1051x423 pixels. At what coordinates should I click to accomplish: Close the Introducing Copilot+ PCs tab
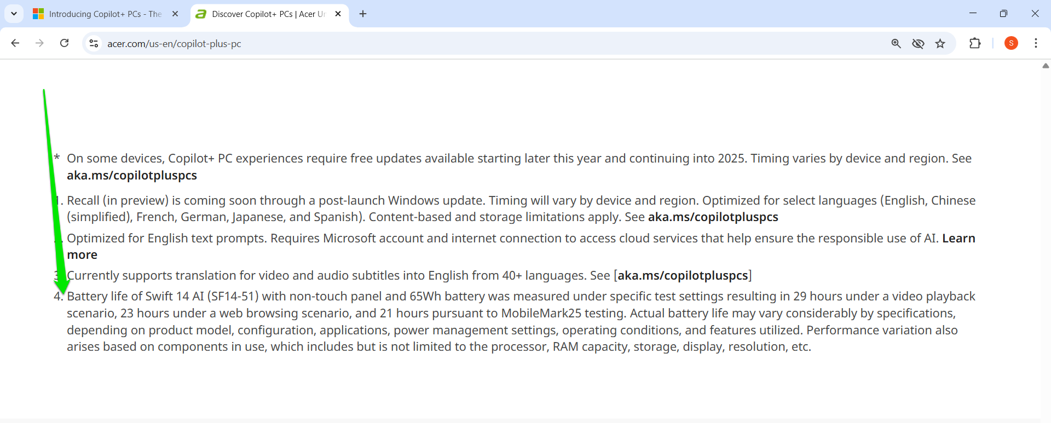point(175,14)
